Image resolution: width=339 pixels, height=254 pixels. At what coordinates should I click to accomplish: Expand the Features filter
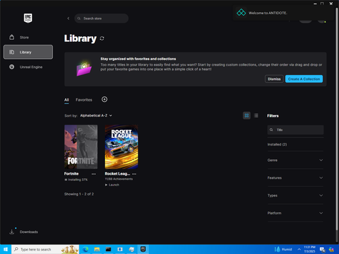[296, 177]
